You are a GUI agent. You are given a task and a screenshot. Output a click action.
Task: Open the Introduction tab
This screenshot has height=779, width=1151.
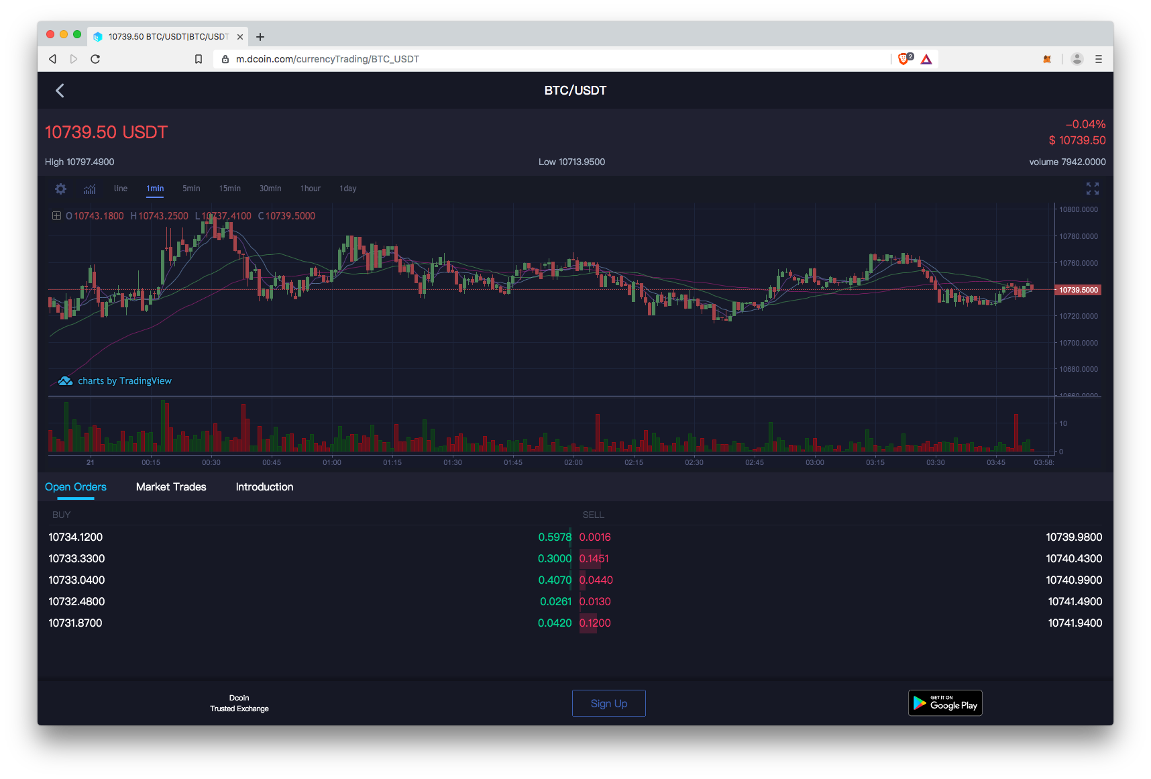(x=264, y=487)
